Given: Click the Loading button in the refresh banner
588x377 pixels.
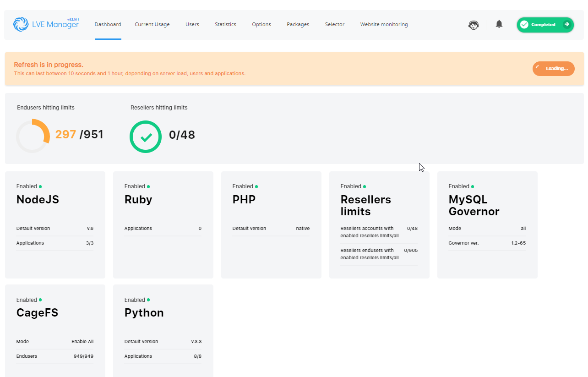Looking at the screenshot, I should click(x=553, y=69).
